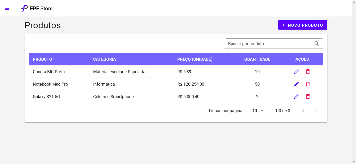Edit the Caneta BIC Preta product
The height and width of the screenshot is (164, 356).
(296, 72)
